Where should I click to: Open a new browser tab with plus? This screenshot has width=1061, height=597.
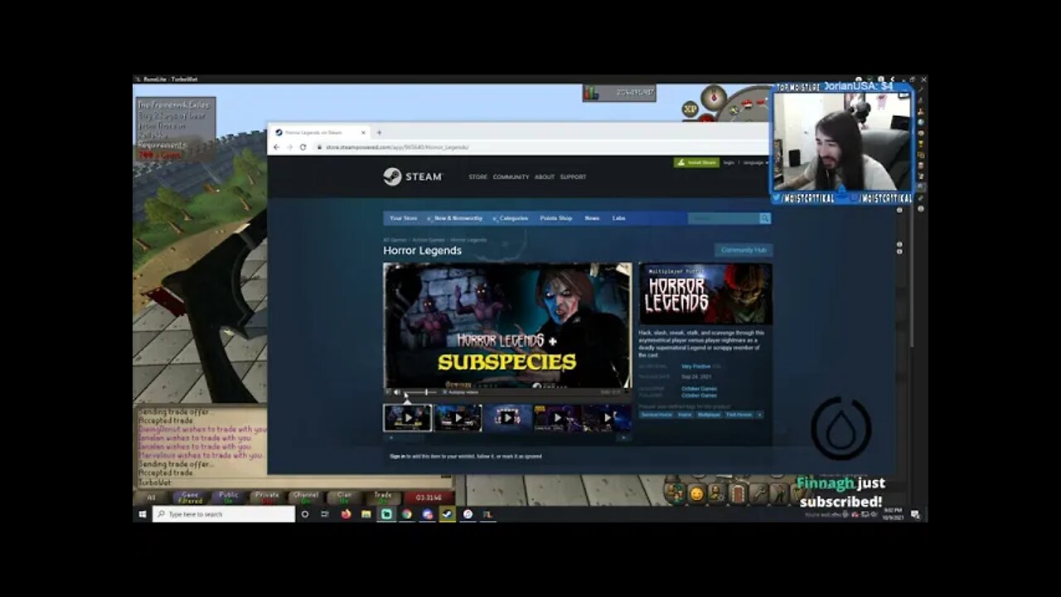(x=379, y=132)
